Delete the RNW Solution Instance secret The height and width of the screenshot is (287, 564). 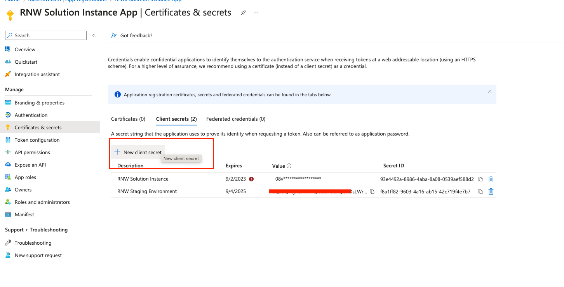(491, 179)
